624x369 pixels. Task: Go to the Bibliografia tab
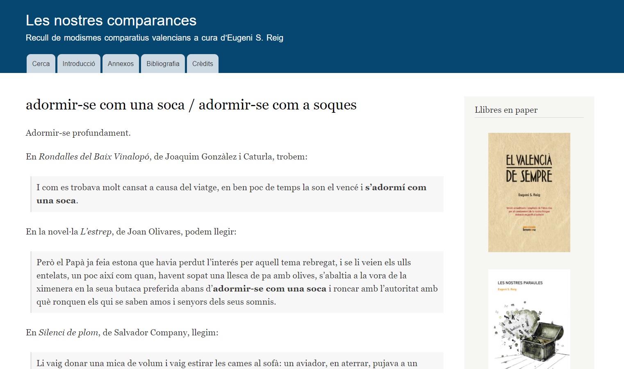163,64
